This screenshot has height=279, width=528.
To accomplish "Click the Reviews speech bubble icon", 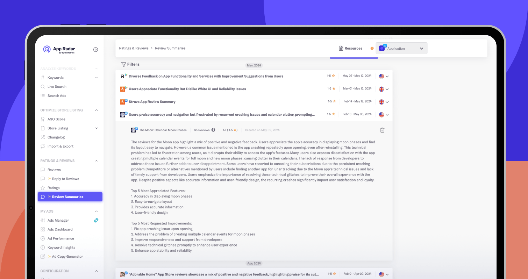I will (43, 170).
